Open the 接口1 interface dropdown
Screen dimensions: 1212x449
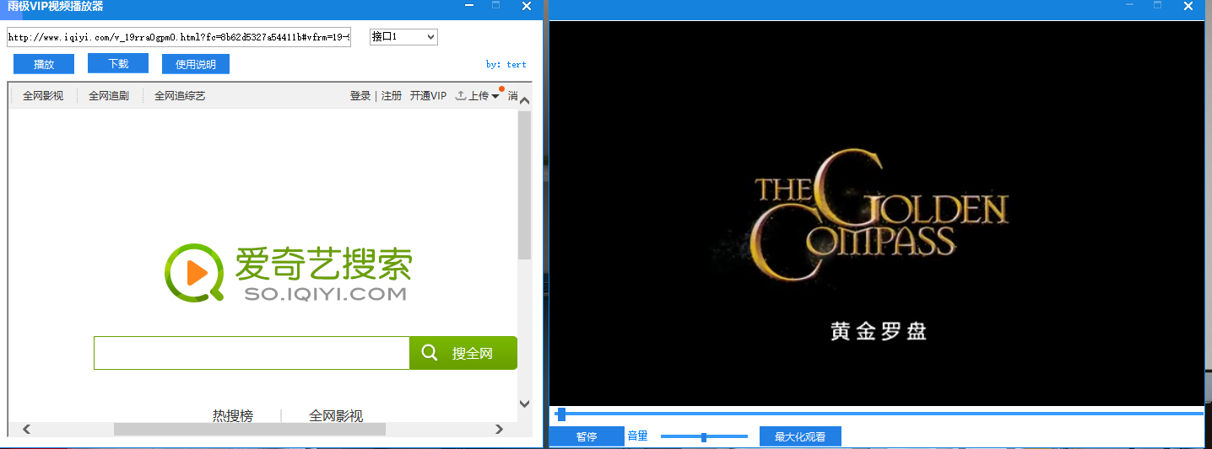(x=404, y=37)
